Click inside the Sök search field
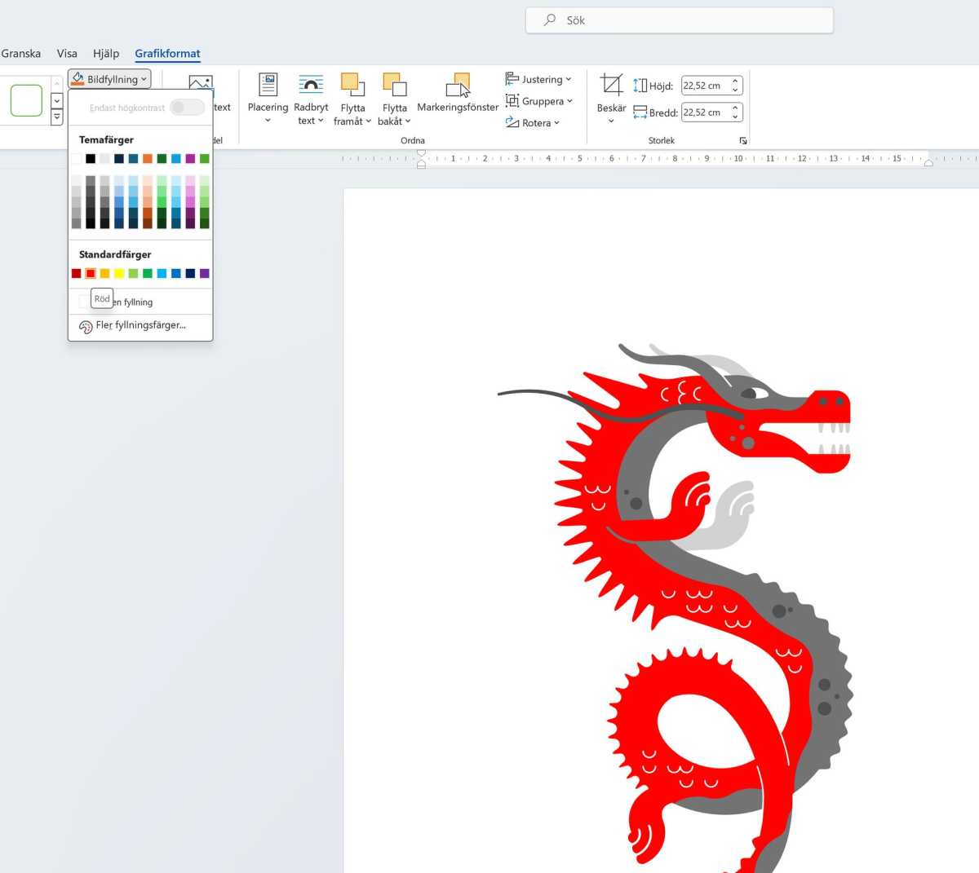 point(679,20)
